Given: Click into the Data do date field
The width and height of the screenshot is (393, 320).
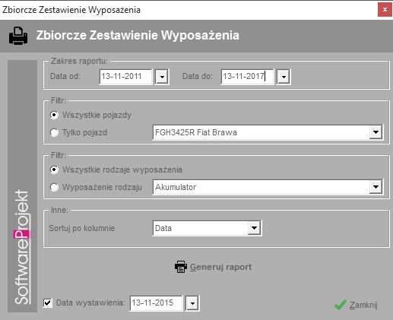Looking at the screenshot, I should point(248,77).
